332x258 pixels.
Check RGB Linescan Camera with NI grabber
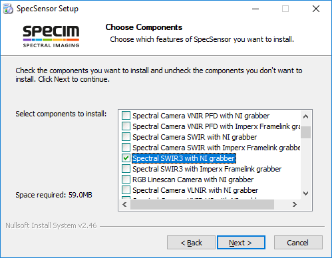click(126, 180)
